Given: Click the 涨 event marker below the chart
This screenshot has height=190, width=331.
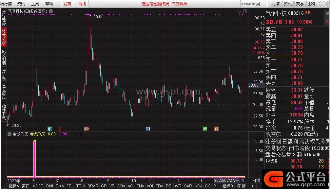Looking at the screenshot, I should [87, 129].
